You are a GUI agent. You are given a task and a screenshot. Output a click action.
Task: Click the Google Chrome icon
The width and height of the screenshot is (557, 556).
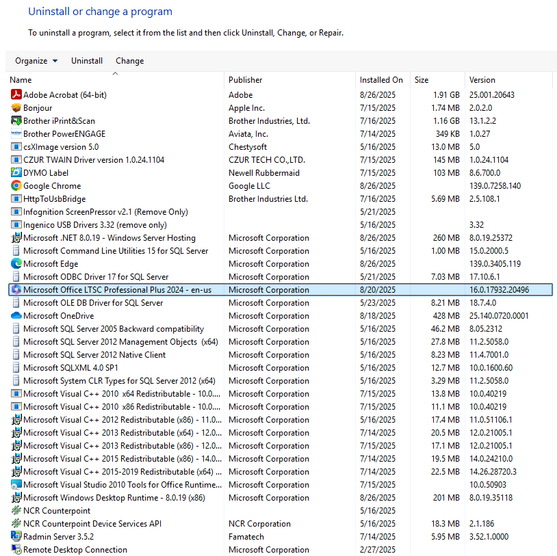[16, 186]
